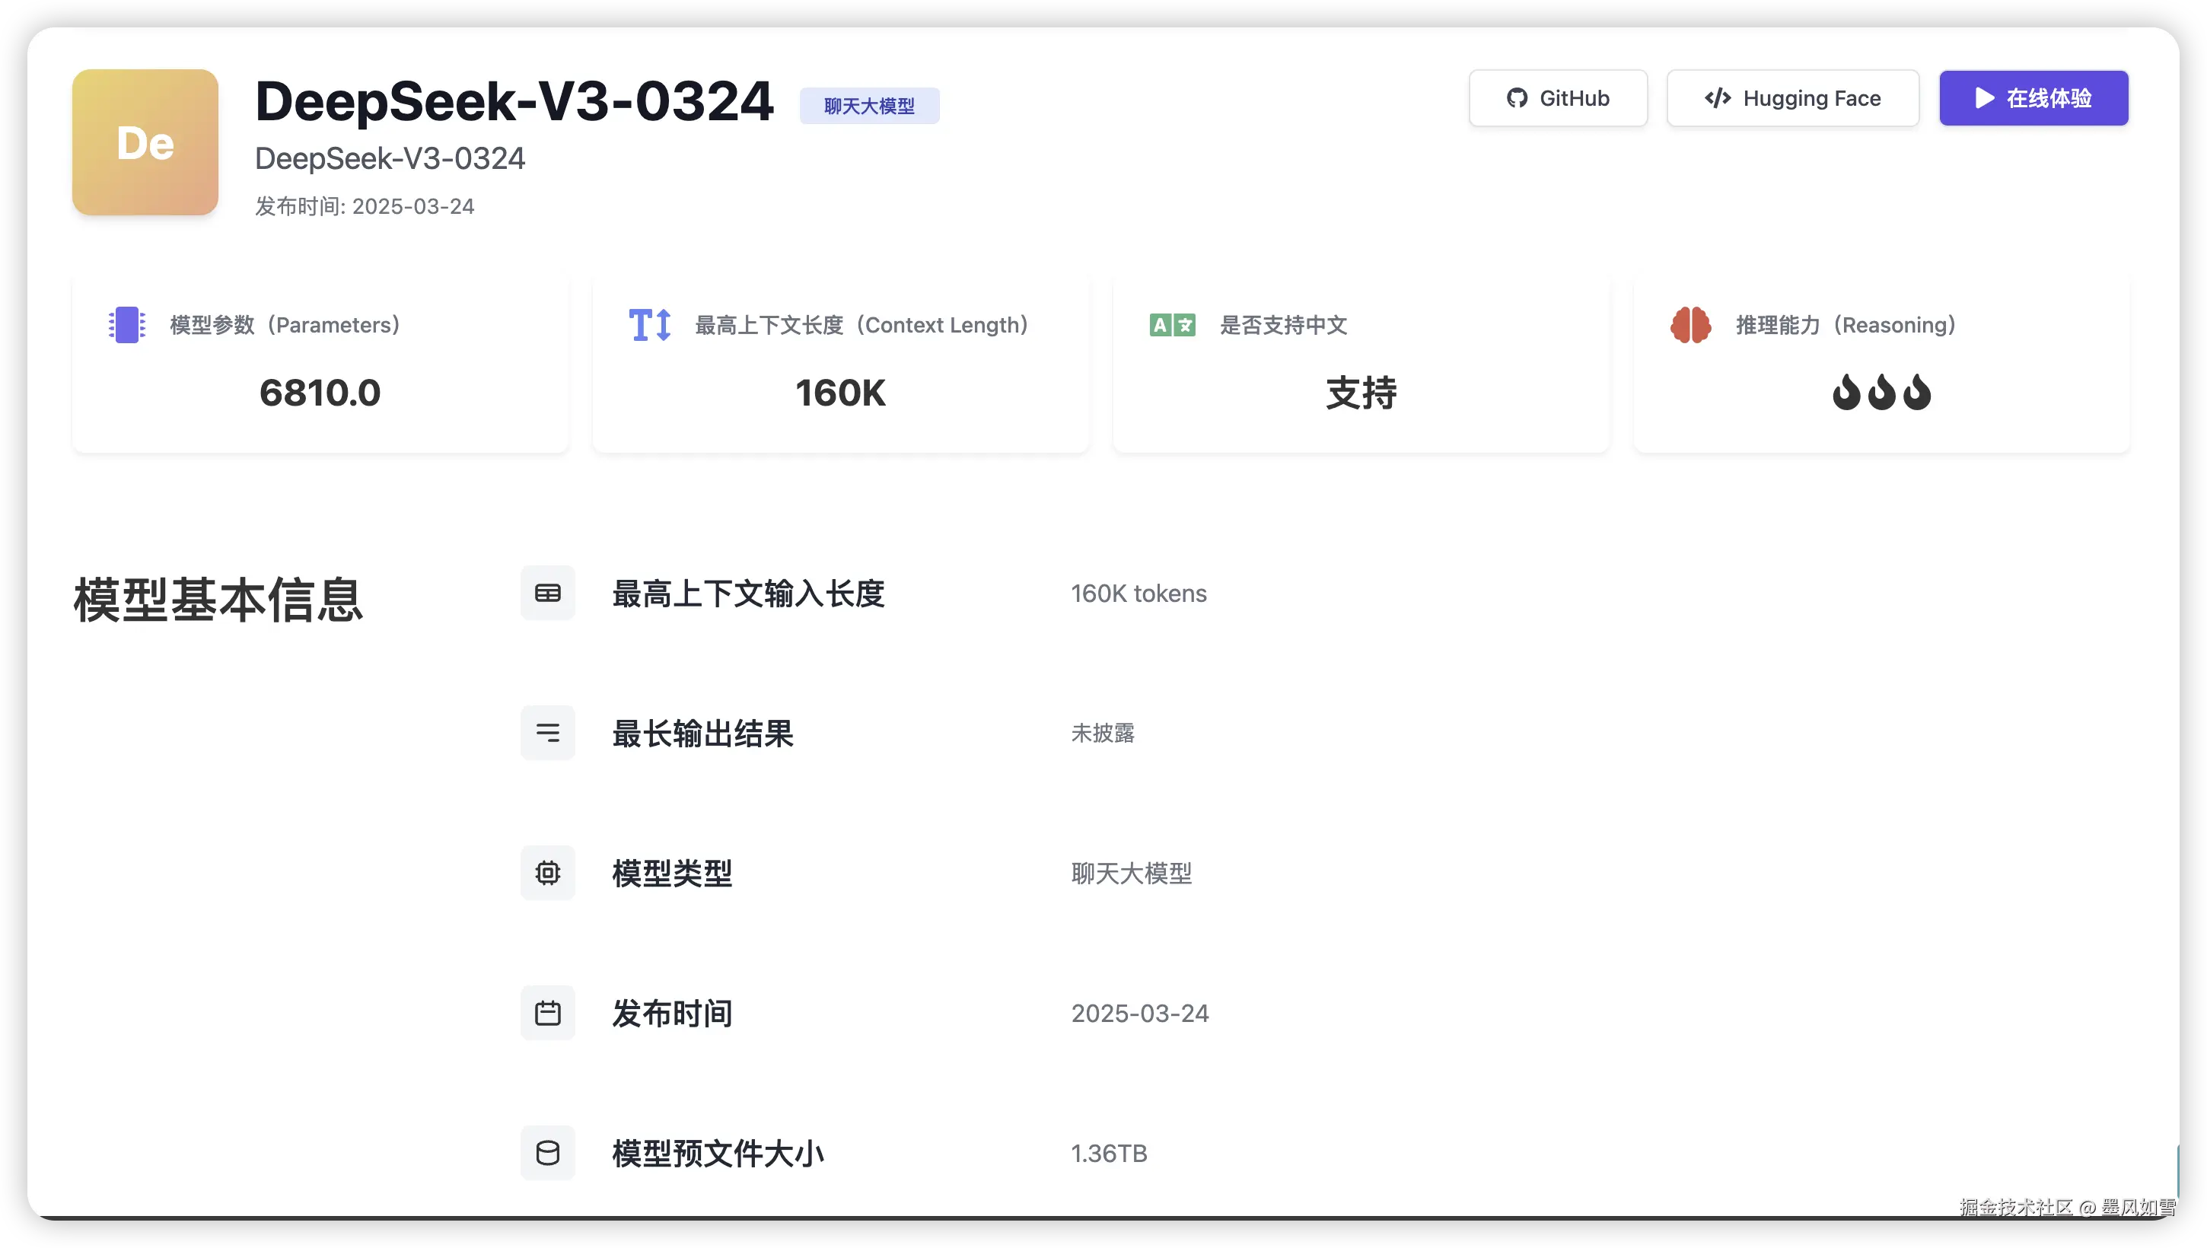The height and width of the screenshot is (1248, 2207).
Task: Click the 6810.0 parameters value card
Action: tap(320, 393)
